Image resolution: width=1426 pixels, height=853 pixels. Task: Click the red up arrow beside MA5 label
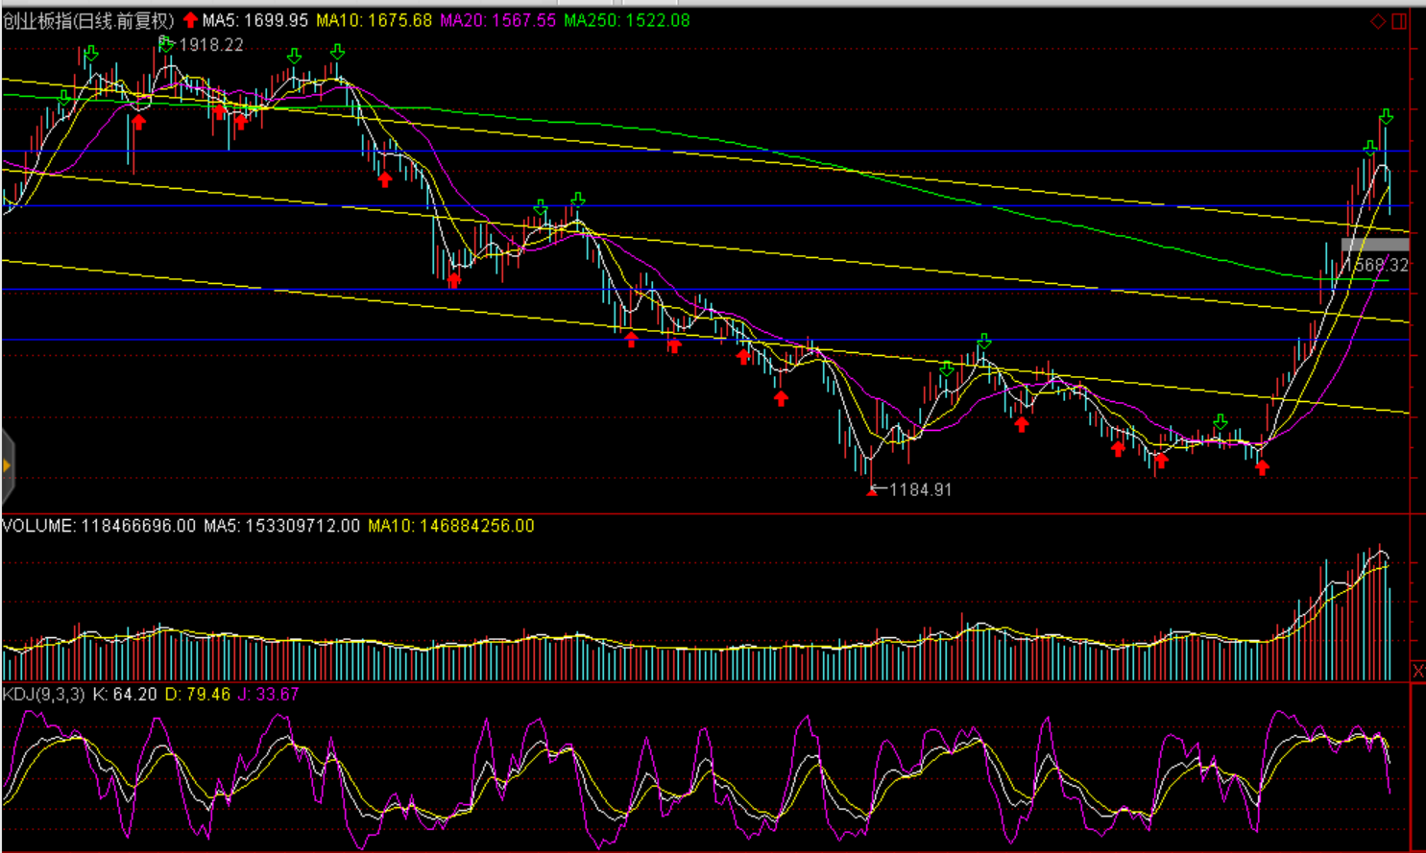pyautogui.click(x=190, y=20)
